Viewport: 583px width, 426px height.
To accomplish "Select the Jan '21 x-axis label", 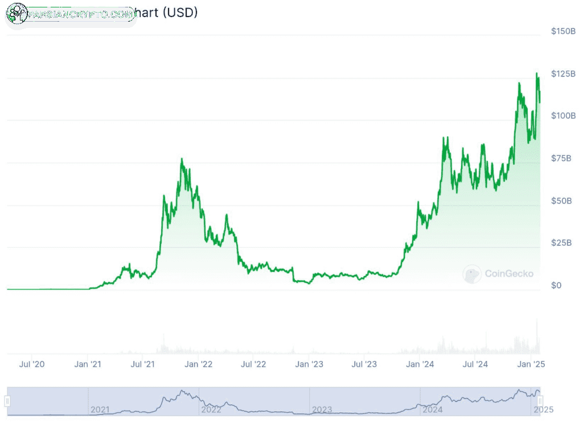I will coord(87,364).
